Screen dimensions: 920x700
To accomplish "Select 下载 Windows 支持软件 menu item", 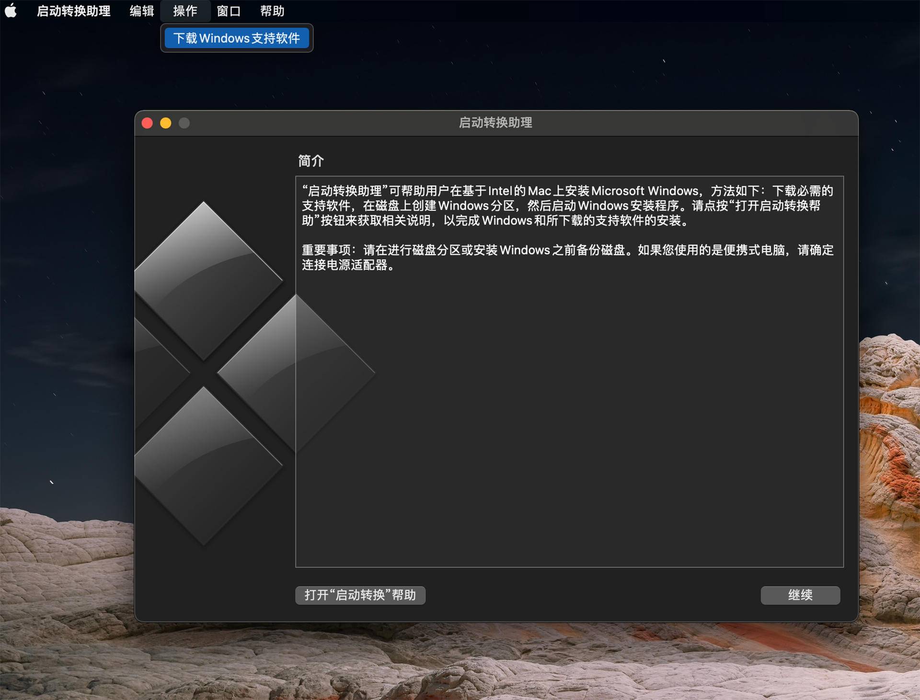I will pyautogui.click(x=237, y=38).
